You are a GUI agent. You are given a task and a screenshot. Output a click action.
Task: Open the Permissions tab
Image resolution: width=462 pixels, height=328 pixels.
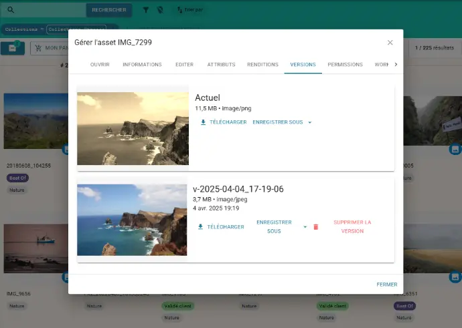pos(345,65)
